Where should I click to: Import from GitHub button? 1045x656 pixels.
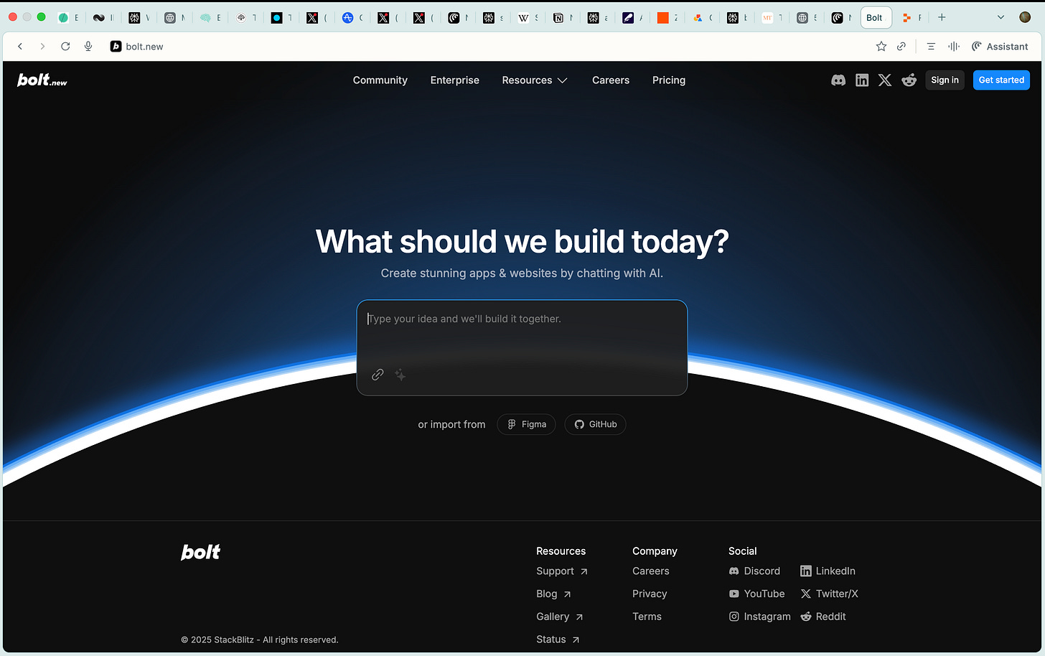(595, 424)
